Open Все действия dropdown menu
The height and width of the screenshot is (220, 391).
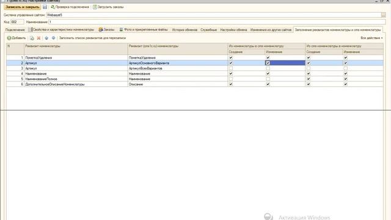371,38
